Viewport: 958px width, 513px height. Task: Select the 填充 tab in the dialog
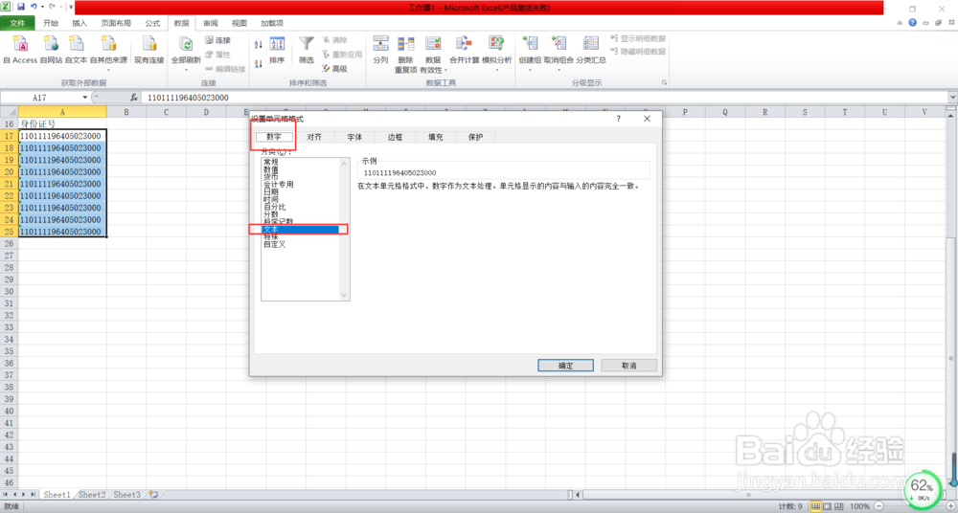pyautogui.click(x=436, y=138)
